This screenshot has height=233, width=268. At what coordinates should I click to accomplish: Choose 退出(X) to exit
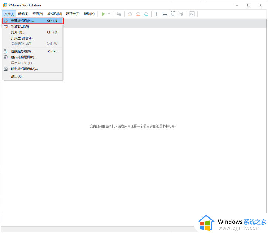click(32, 76)
